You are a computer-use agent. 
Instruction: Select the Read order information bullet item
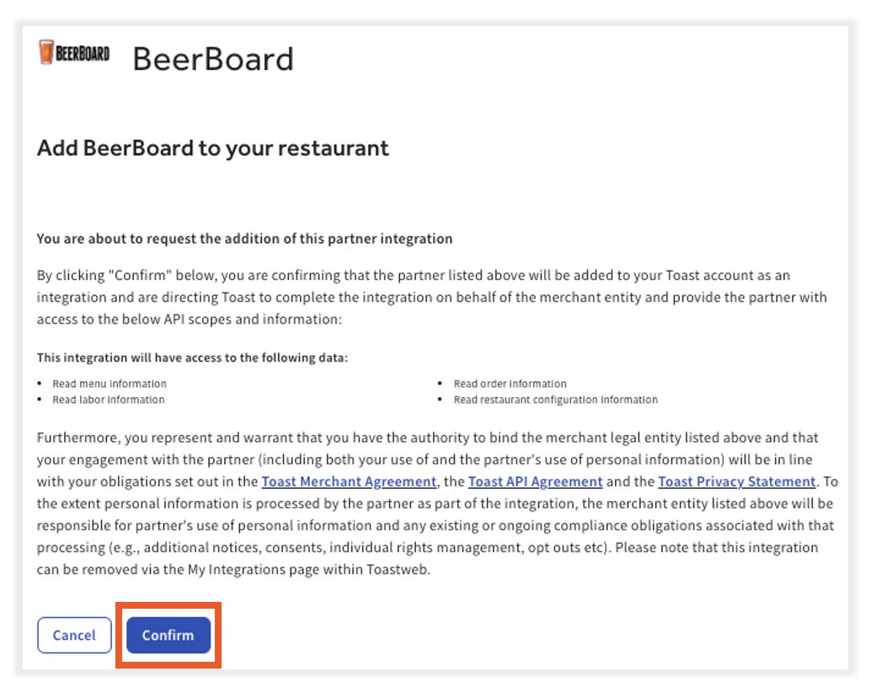510,383
